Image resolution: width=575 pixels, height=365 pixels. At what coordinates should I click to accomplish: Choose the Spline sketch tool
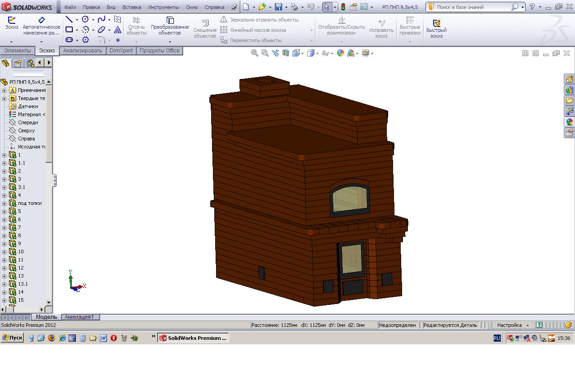point(102,20)
